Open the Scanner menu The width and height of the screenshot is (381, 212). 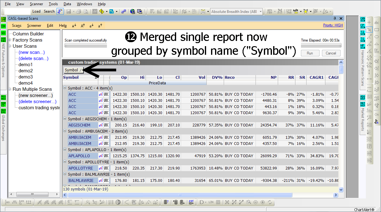(36, 4)
